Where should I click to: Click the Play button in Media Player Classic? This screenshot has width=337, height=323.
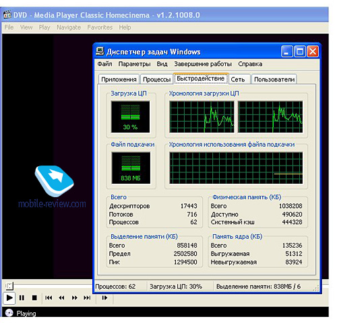tap(9, 298)
